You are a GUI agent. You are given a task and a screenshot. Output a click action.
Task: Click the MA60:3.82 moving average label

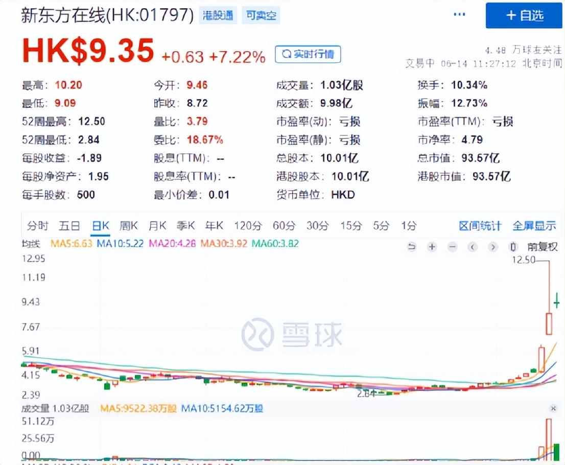coord(275,244)
